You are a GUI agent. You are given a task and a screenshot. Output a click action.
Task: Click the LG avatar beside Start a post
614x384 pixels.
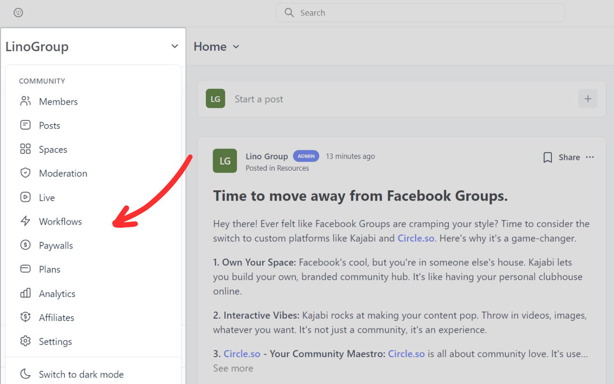tap(215, 99)
